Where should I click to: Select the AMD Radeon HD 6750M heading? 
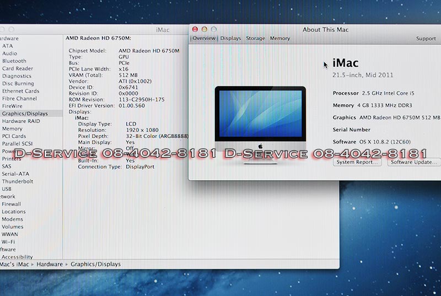click(x=99, y=39)
